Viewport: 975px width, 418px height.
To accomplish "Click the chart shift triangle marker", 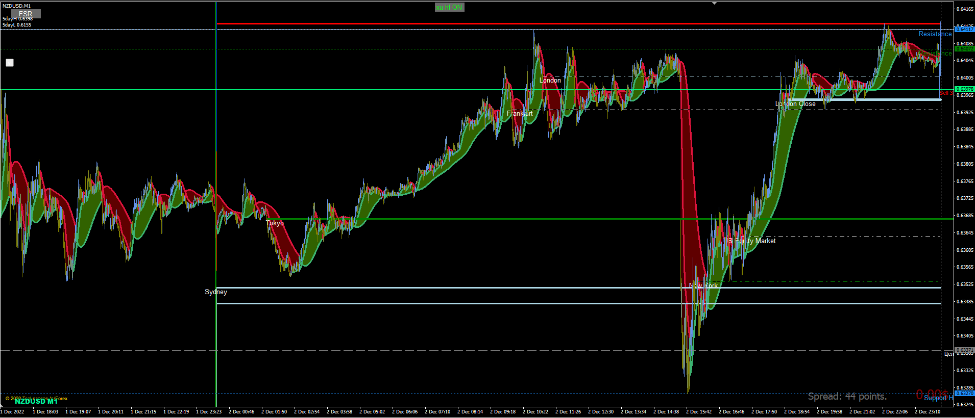I will click(x=714, y=3).
